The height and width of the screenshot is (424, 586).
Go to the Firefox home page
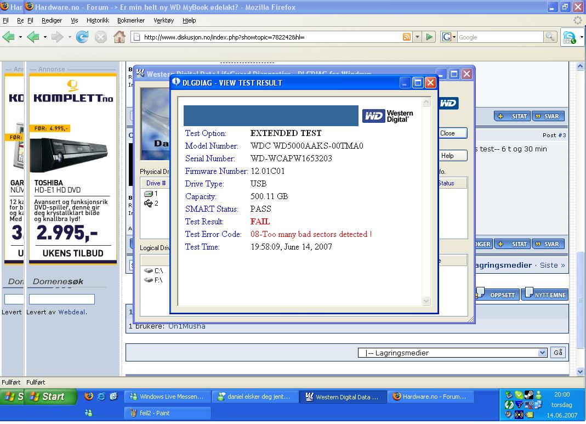pos(119,37)
